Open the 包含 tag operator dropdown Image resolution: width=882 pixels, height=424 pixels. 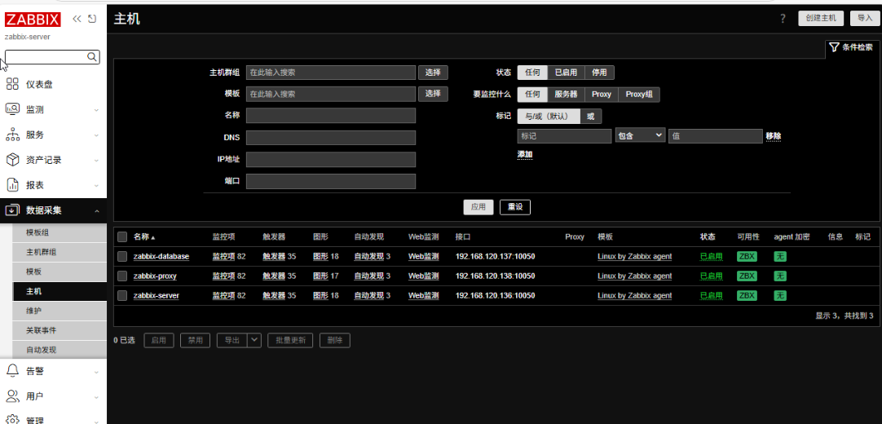[640, 136]
